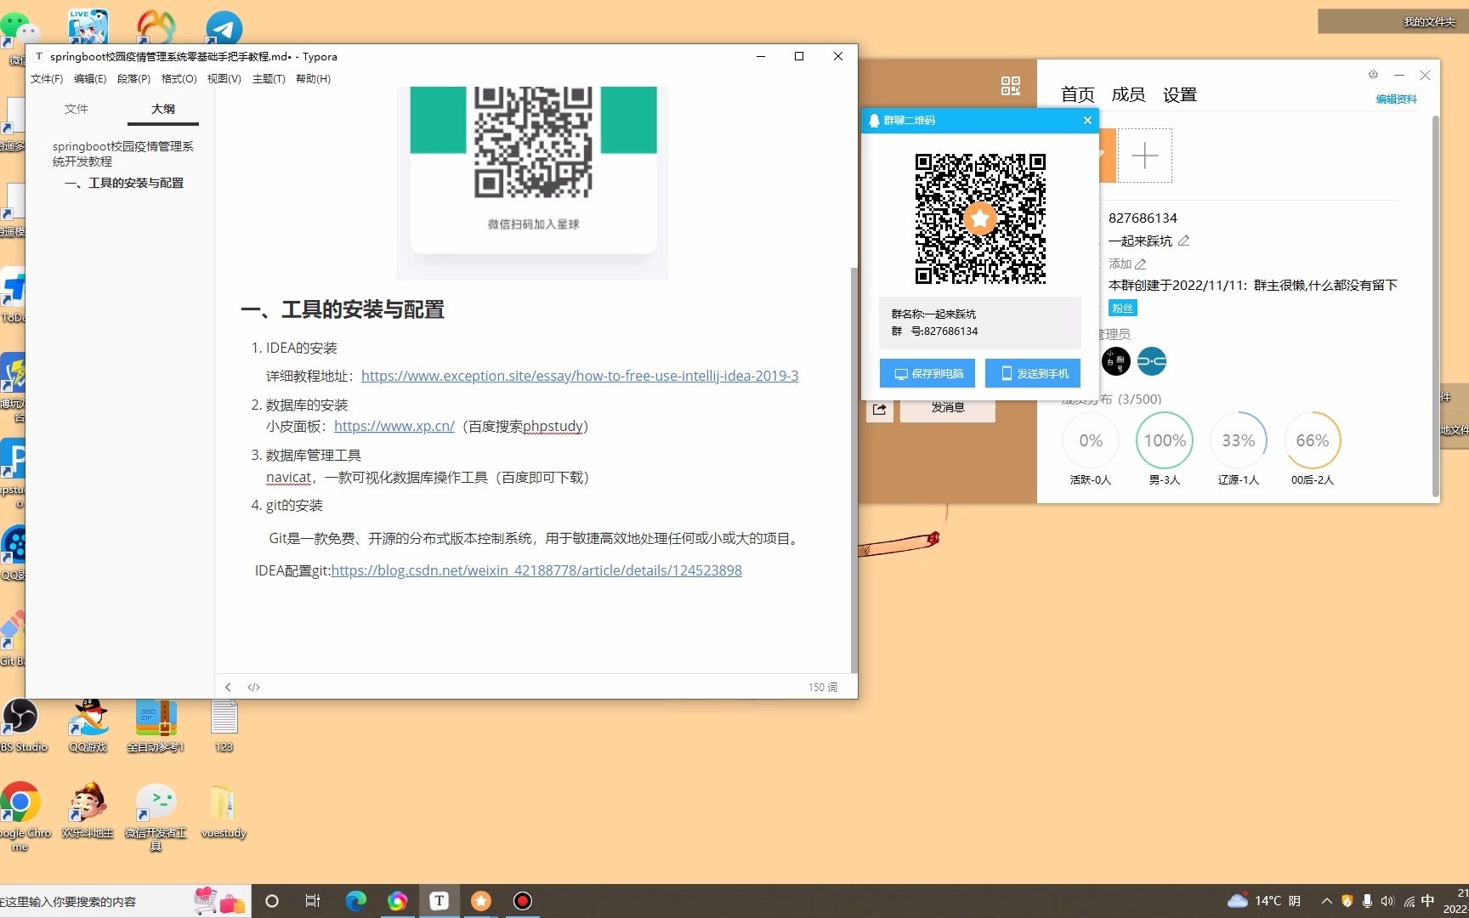The width and height of the screenshot is (1469, 918).
Task: Click the 编辑资料 link
Action: [1396, 99]
